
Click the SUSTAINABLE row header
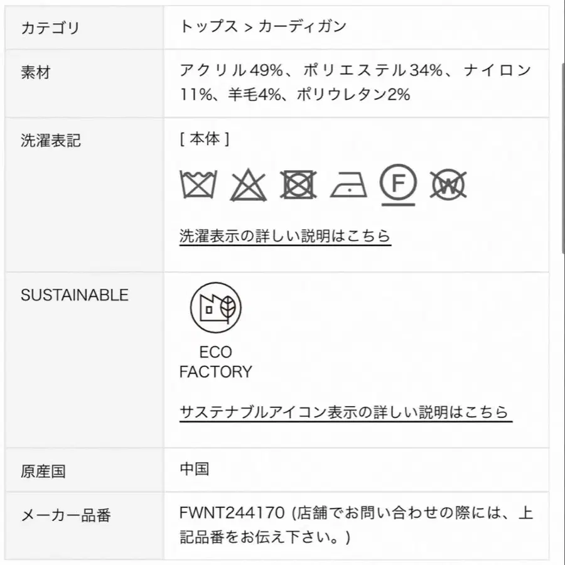75,295
